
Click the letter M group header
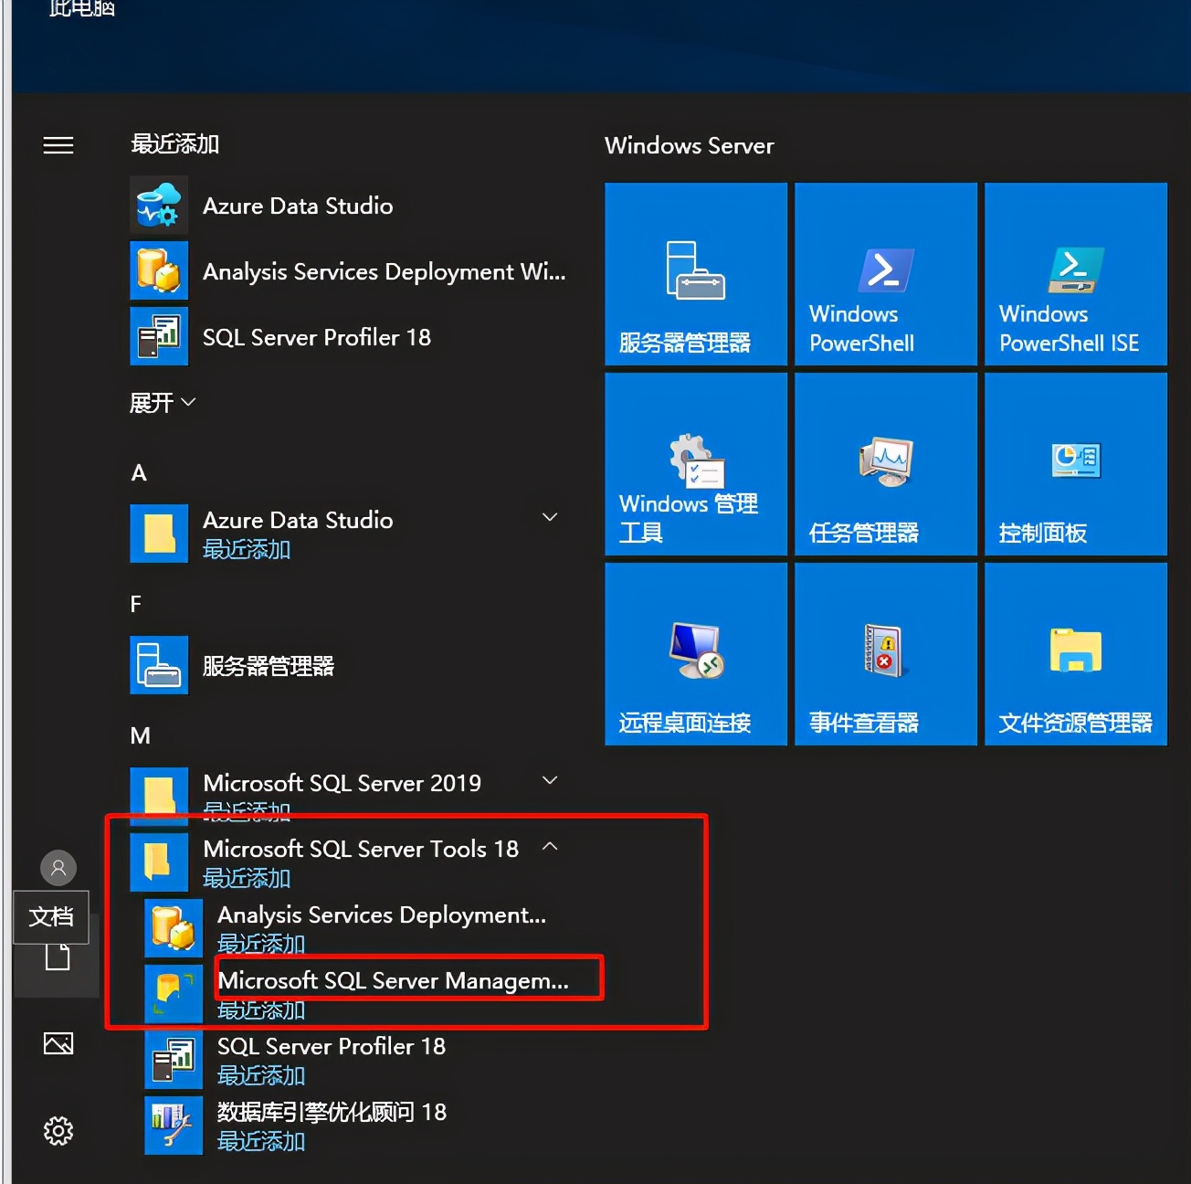pos(141,735)
